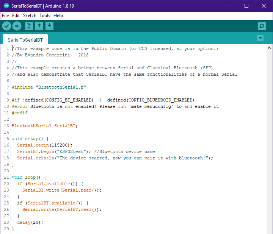The image size is (273, 234).
Task: Place cursor on Serial.begin(115200) line
Action: [45, 145]
